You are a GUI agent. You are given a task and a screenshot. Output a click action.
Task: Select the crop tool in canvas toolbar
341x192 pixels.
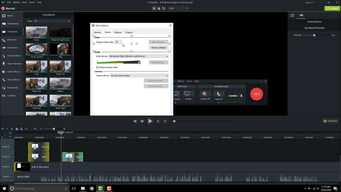[x=164, y=8]
